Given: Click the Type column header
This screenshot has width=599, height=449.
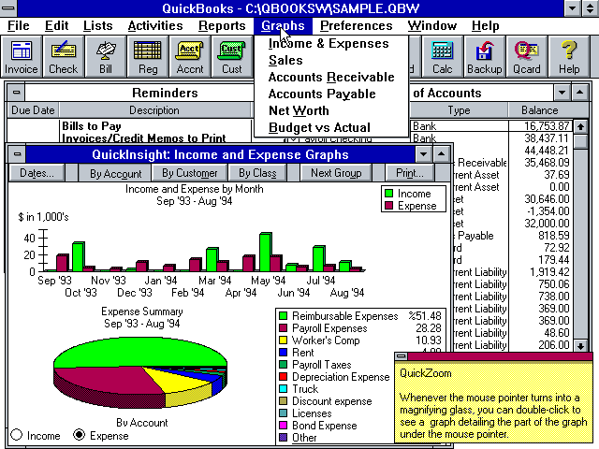Looking at the screenshot, I should pos(459,110).
